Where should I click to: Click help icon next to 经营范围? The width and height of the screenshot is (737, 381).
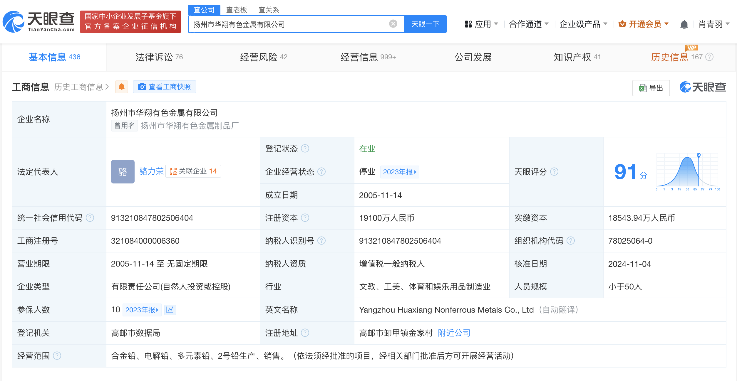point(57,356)
